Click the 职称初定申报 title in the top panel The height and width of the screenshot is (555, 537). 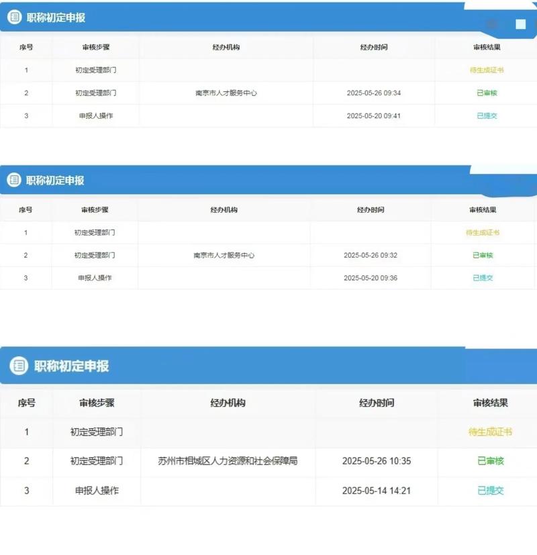click(56, 18)
